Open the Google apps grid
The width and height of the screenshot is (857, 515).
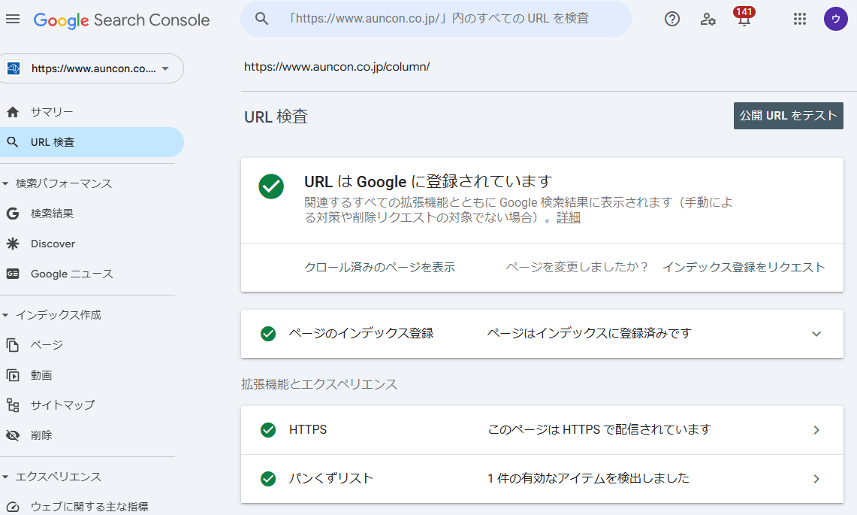800,19
